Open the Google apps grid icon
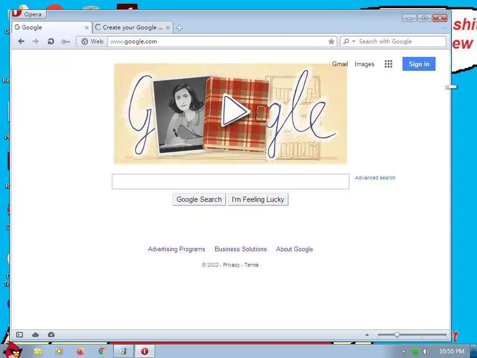The width and height of the screenshot is (477, 358). click(388, 64)
